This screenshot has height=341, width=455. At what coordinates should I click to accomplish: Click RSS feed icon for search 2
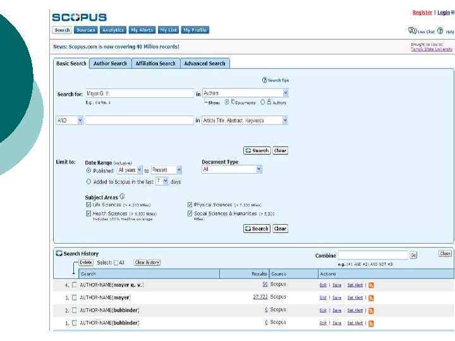(371, 311)
